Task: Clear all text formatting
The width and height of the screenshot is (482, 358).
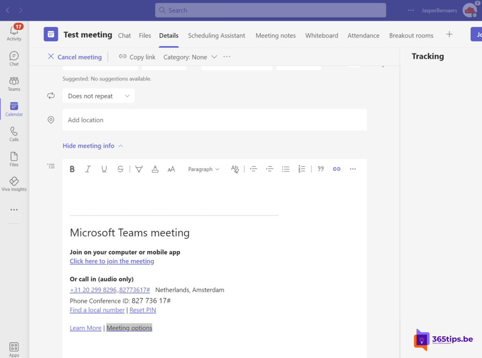Action: point(235,169)
